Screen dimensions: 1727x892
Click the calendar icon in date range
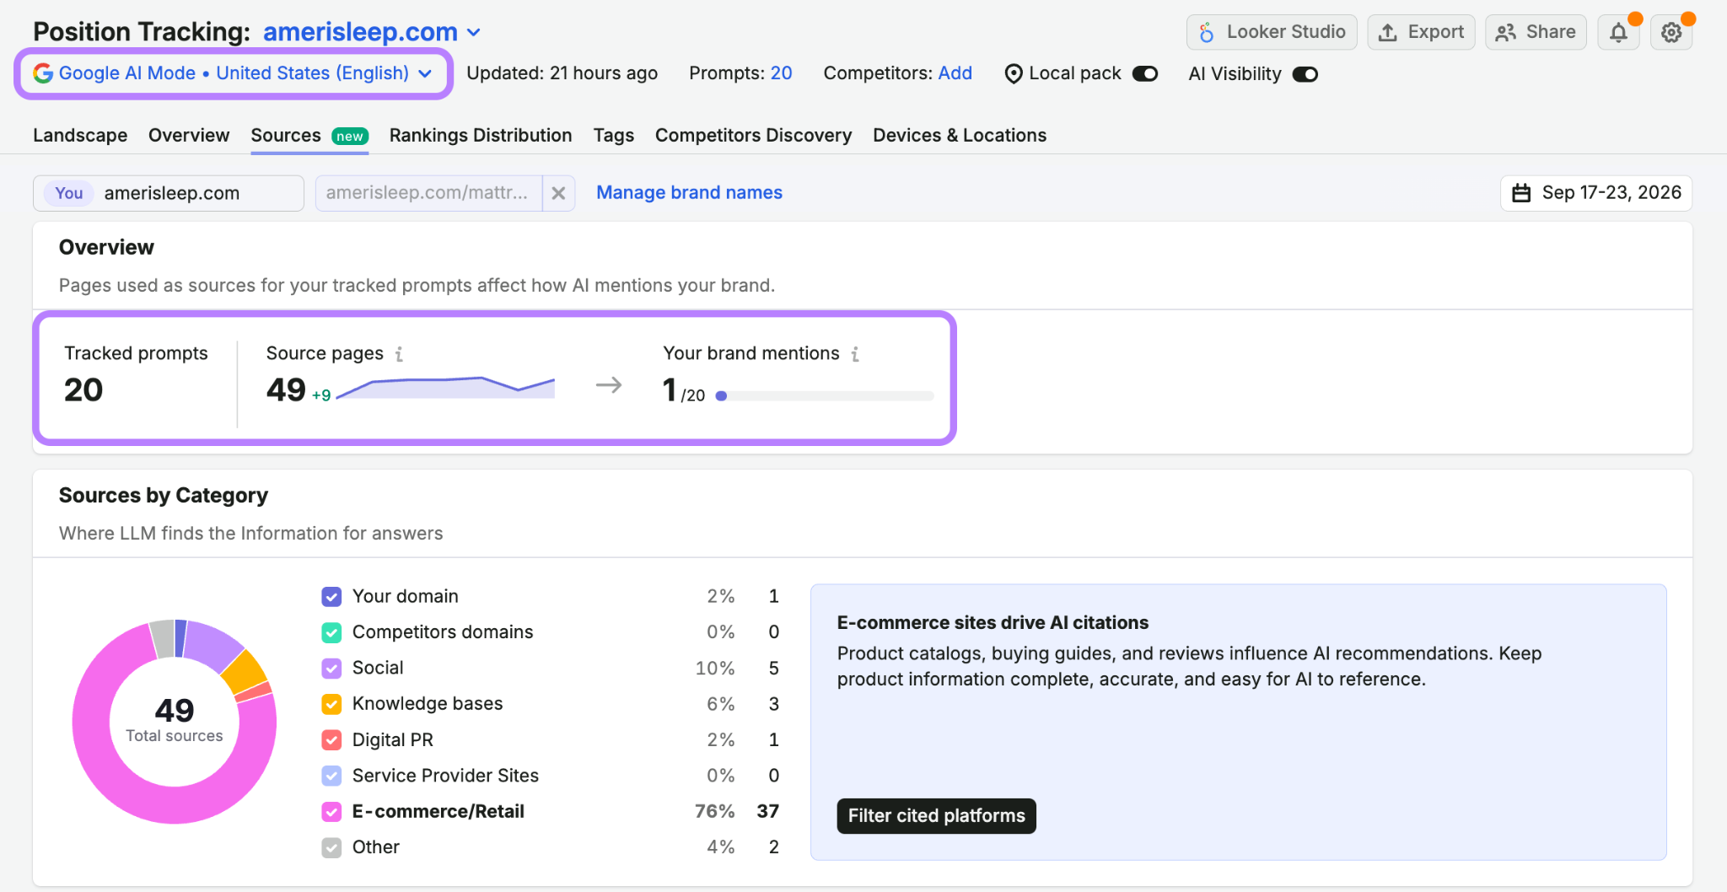[x=1521, y=193]
